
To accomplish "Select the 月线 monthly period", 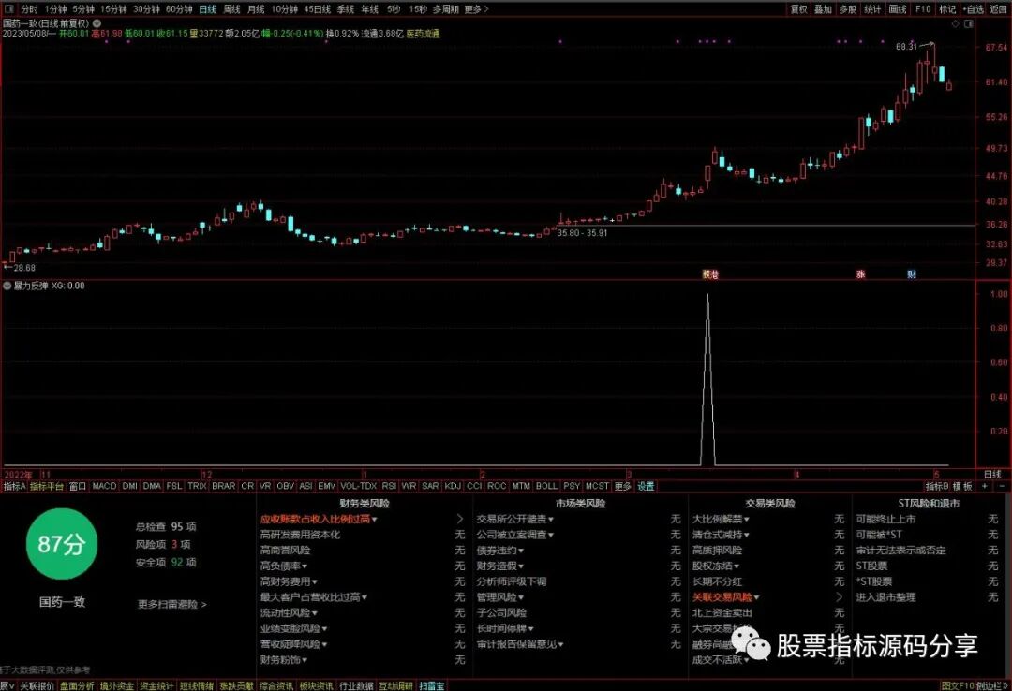I will click(x=256, y=9).
